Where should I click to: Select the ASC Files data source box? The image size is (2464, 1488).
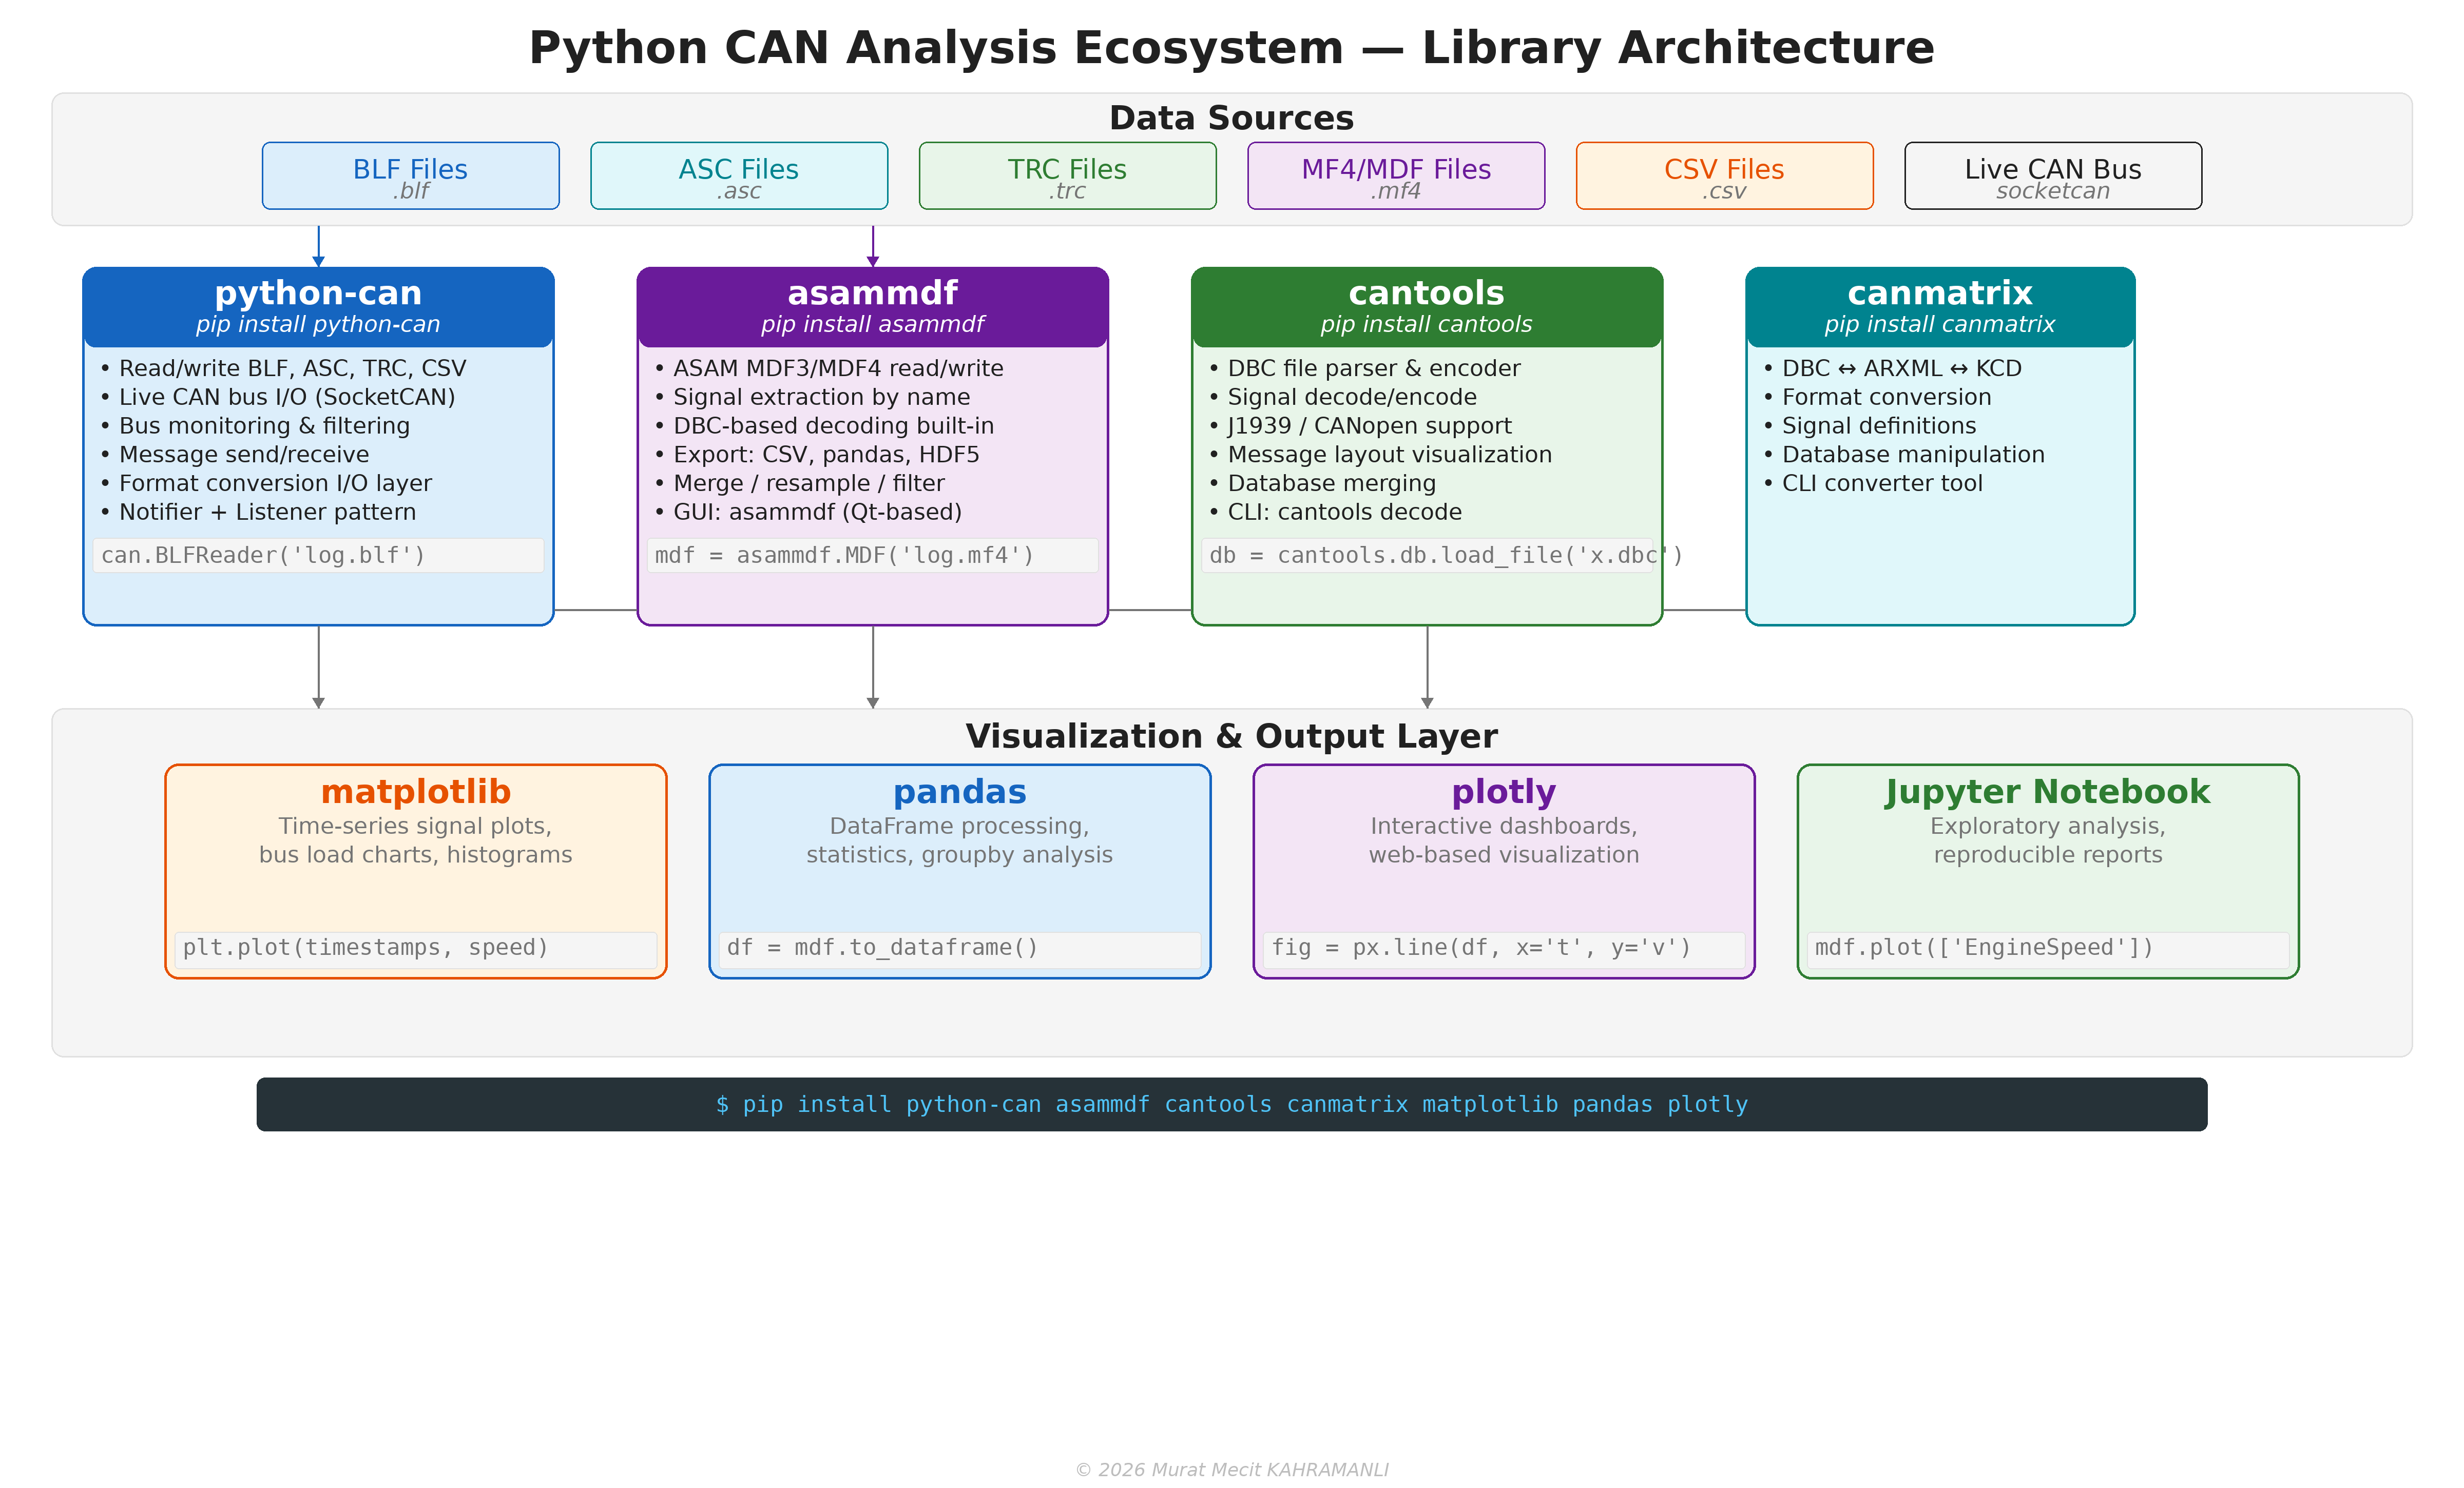click(x=738, y=175)
